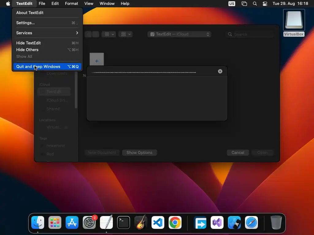Select the Virtual… location in sidebar
This screenshot has height=235, width=314.
point(54,127)
